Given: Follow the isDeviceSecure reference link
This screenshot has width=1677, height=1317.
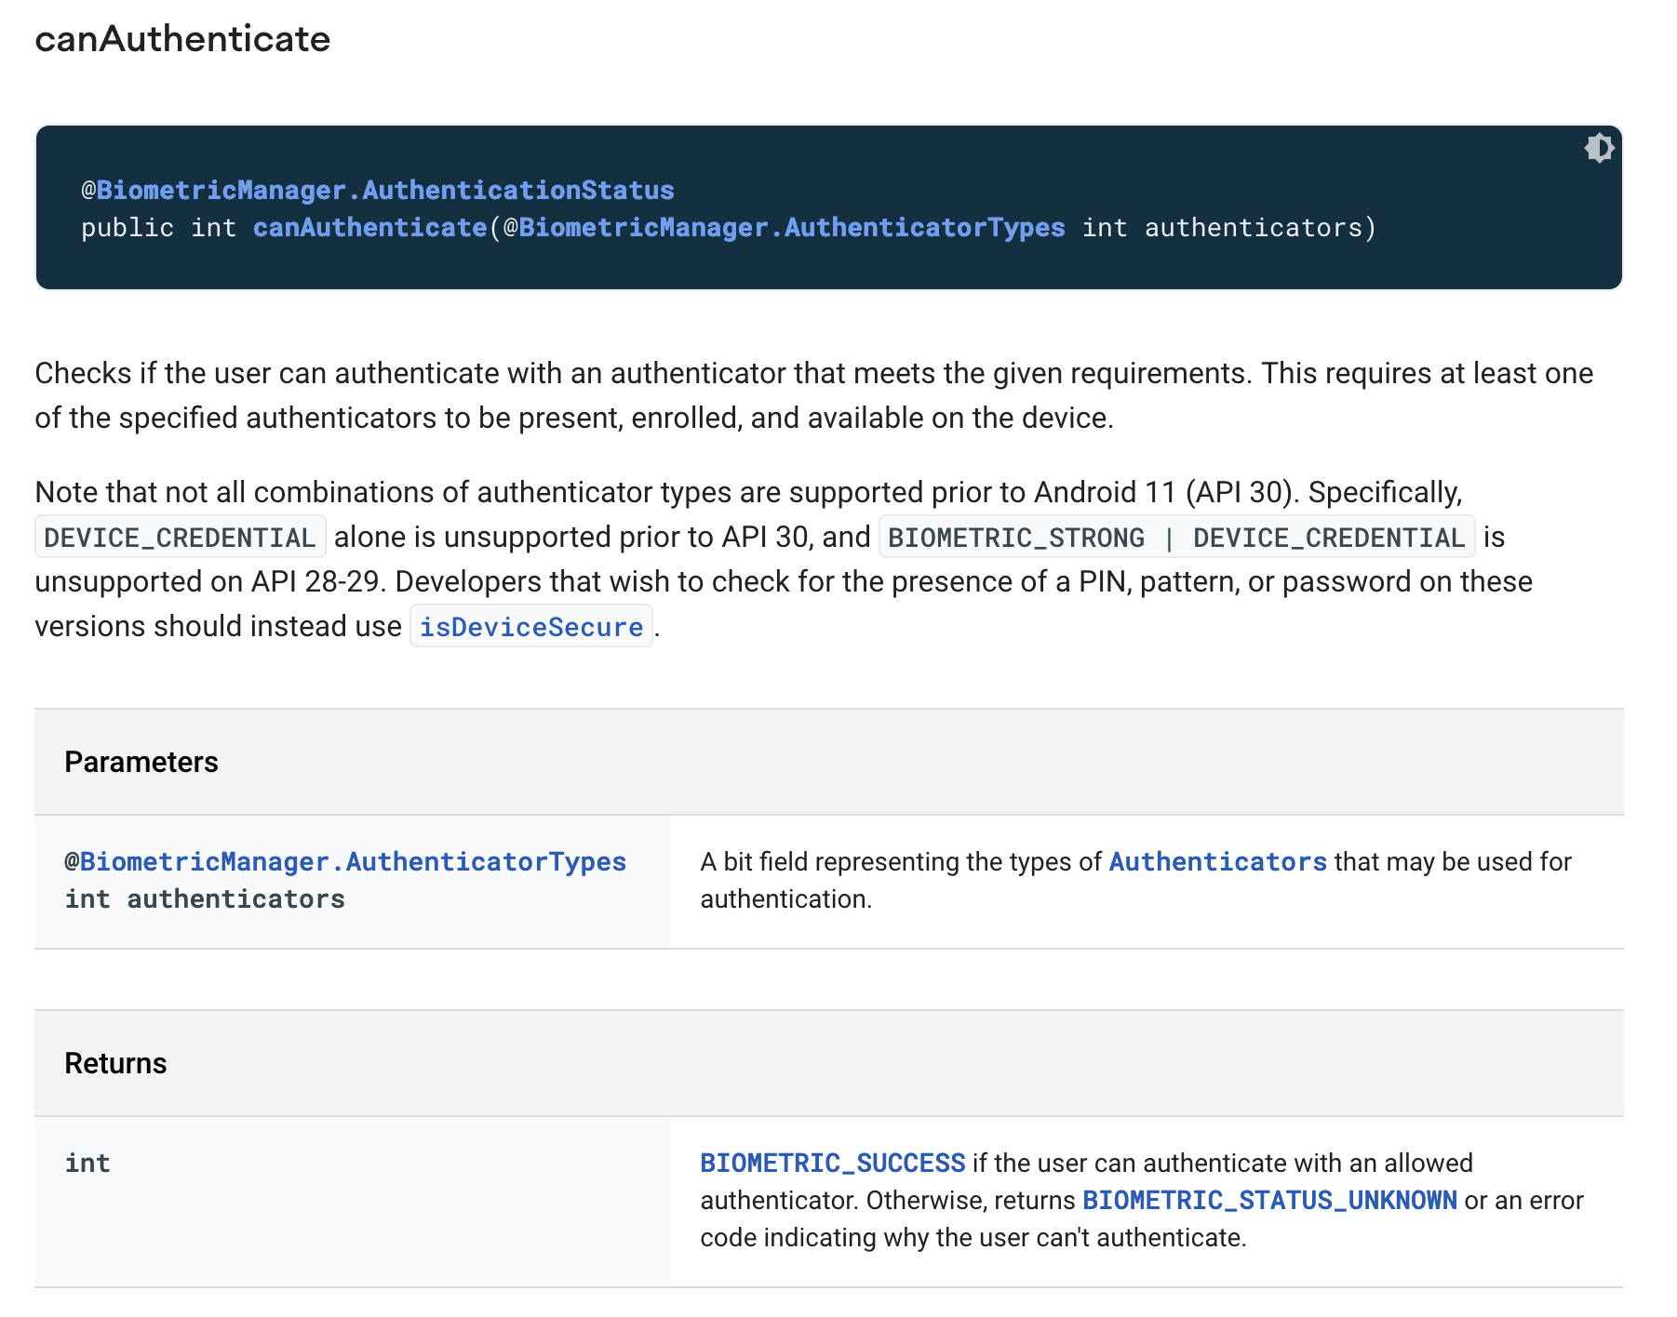Looking at the screenshot, I should tap(531, 626).
